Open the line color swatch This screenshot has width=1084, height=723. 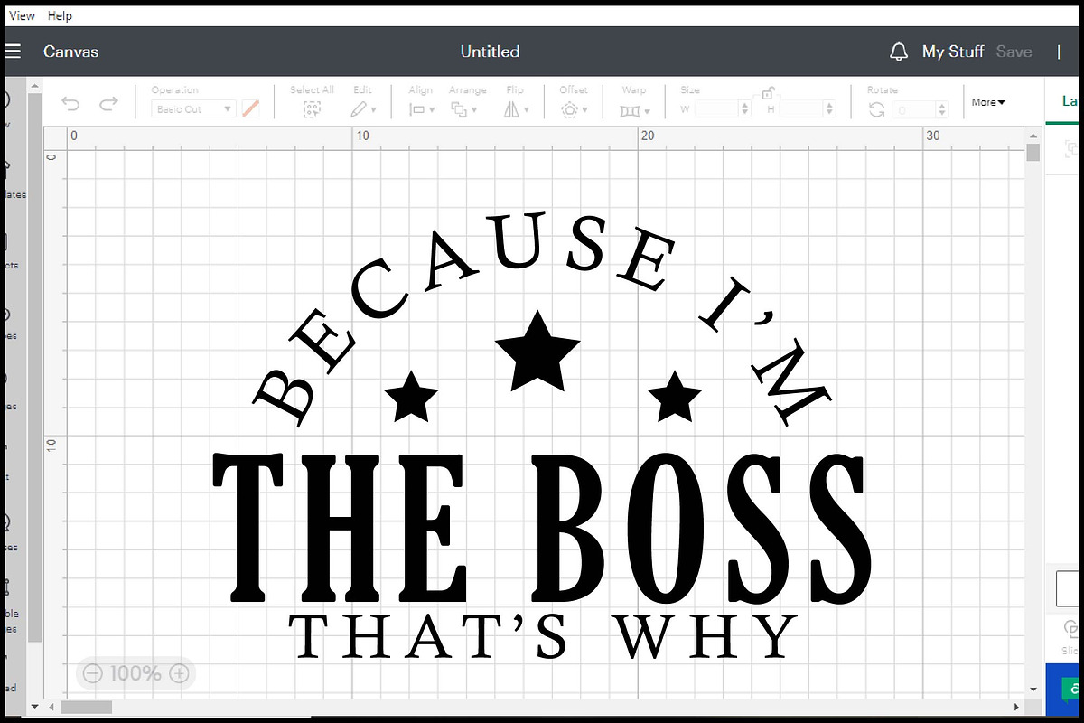[251, 109]
